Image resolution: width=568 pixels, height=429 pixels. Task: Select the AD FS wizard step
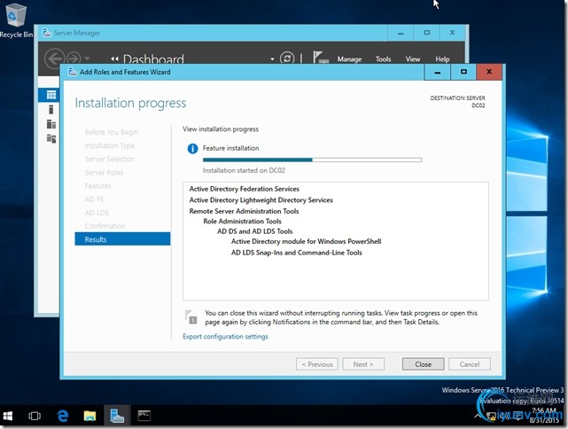[94, 199]
